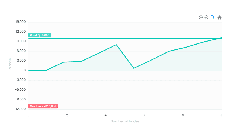Screen dimensions: 230x132
Task: Click the -3,000 y-axis tick label
Action: pyautogui.click(x=21, y=80)
